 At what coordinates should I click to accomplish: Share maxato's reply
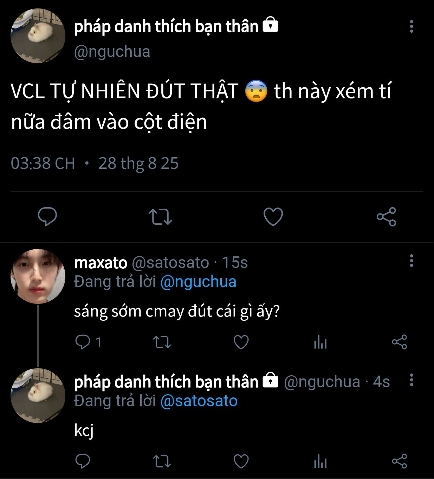coord(399,342)
